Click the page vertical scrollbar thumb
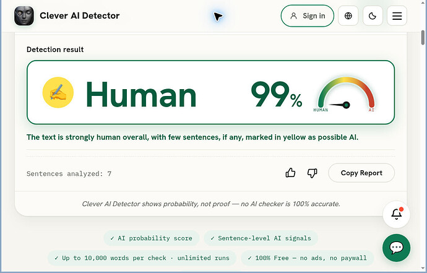Screen dimensions: 427x273 pos(423,37)
